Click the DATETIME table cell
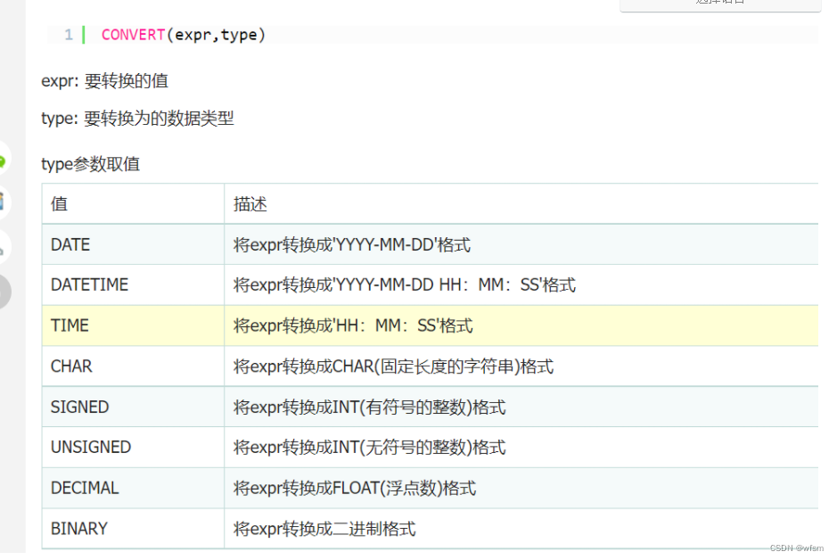The width and height of the screenshot is (837, 560). coord(133,285)
